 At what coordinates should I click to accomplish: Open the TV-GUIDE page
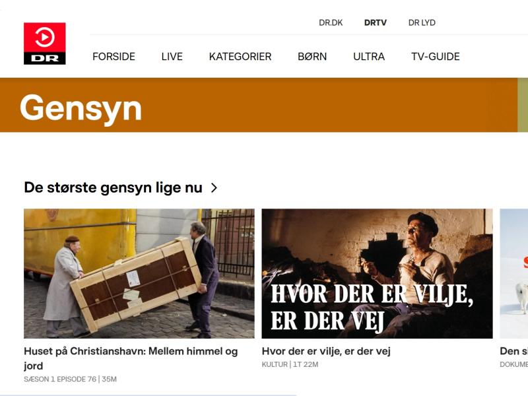coord(436,57)
